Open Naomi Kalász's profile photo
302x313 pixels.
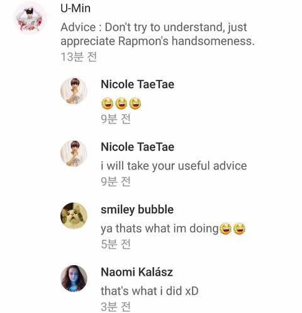pos(74,278)
